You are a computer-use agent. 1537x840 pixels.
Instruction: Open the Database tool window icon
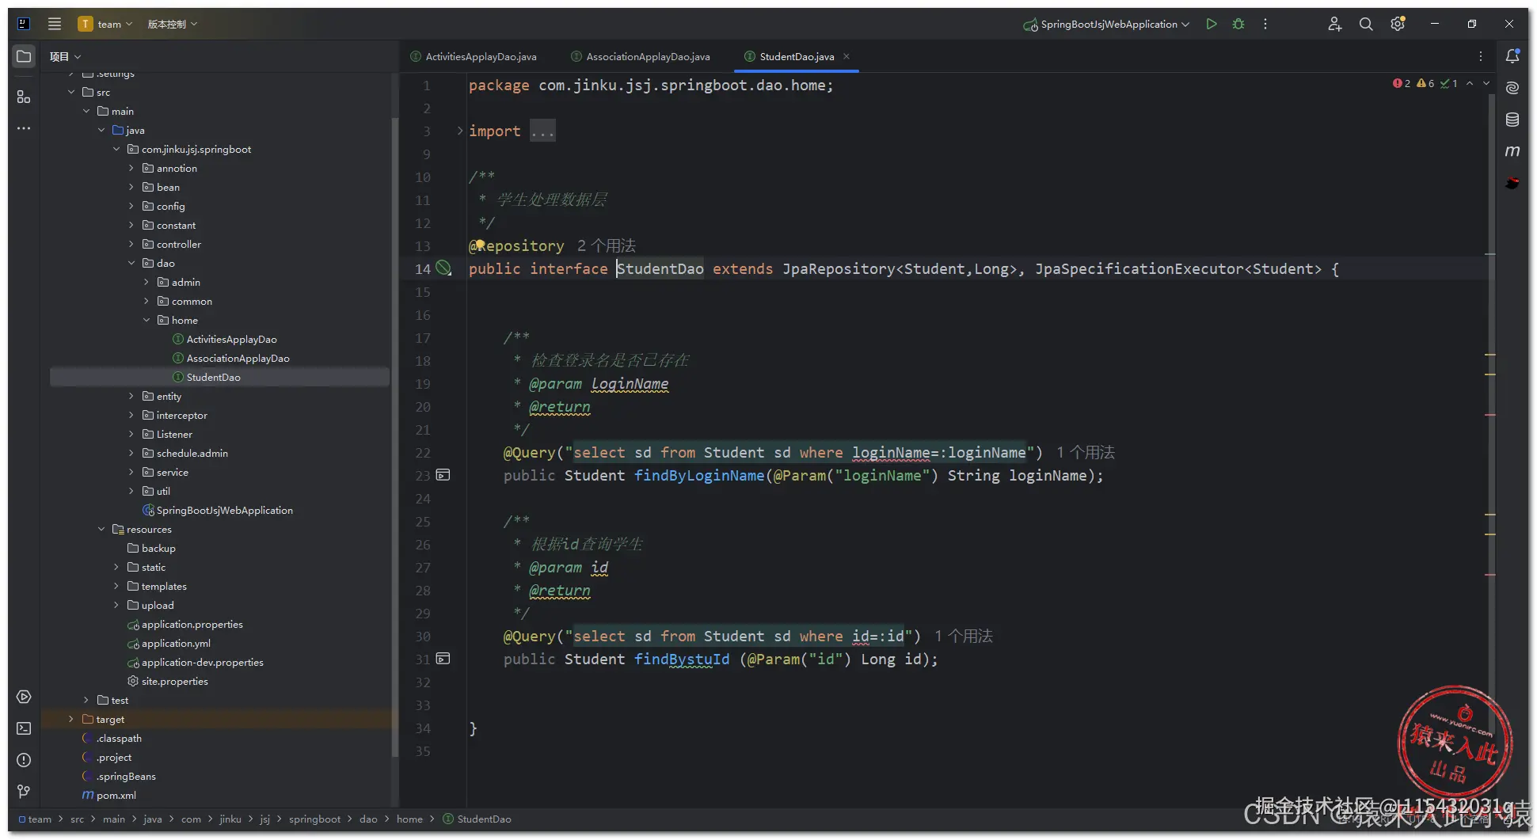pos(1512,120)
